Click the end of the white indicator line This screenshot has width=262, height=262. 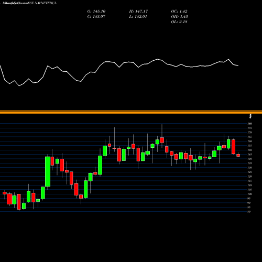pyautogui.click(x=238, y=65)
